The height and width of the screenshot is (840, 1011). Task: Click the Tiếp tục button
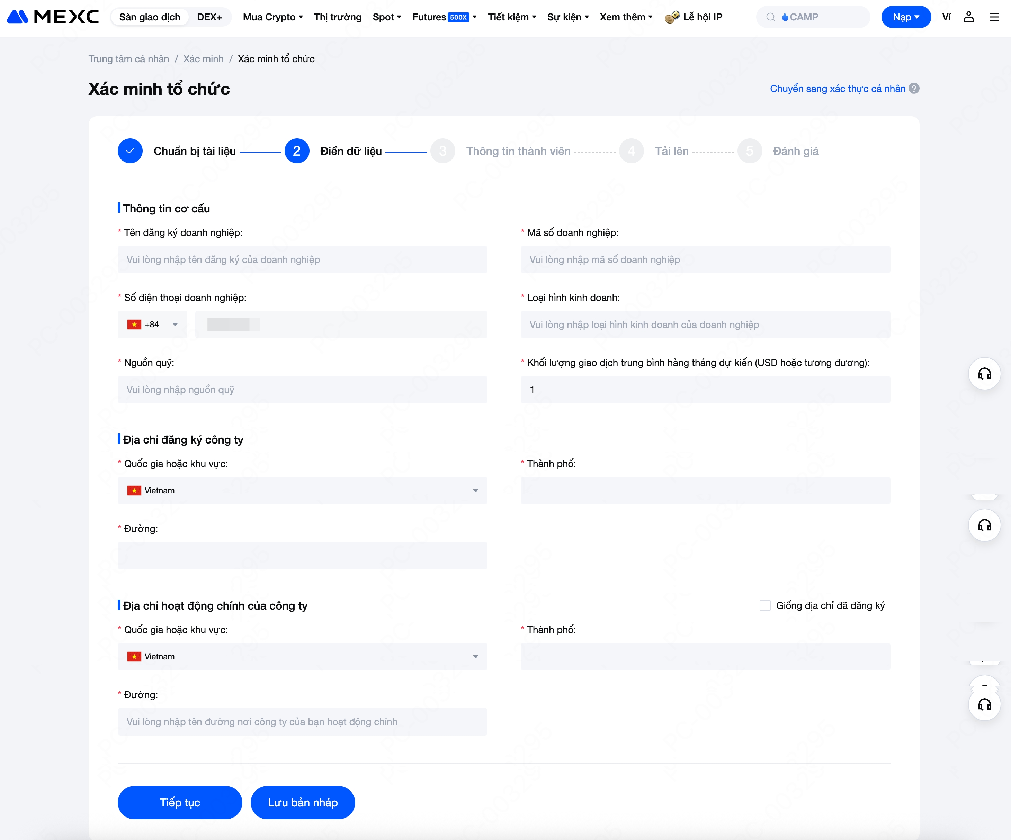click(x=180, y=802)
